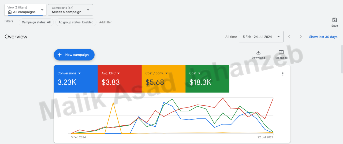This screenshot has width=343, height=144.
Task: Select the green Cost metric tile
Action: [x=207, y=79]
